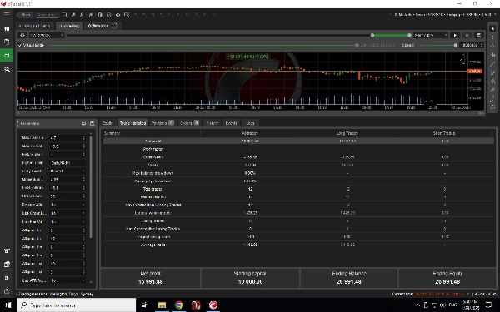Switch to the History tab
The image size is (500, 312).
212,123
